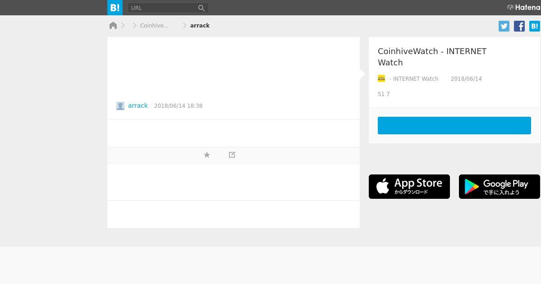Select the arrack breadcrumb item
Image resolution: width=541 pixels, height=284 pixels.
coord(200,26)
